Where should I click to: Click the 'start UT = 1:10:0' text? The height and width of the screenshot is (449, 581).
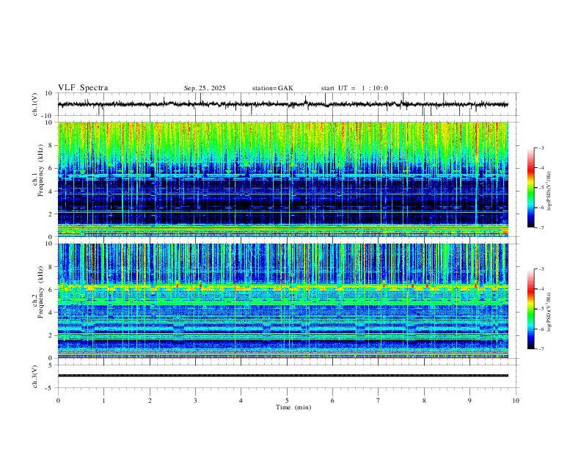click(x=354, y=88)
